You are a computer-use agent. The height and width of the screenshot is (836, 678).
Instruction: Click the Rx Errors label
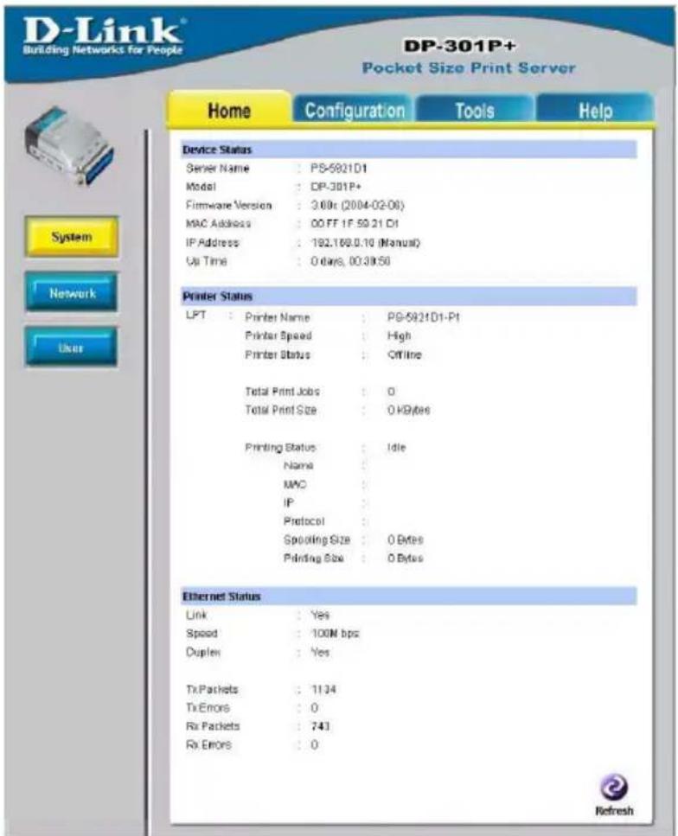coord(208,745)
